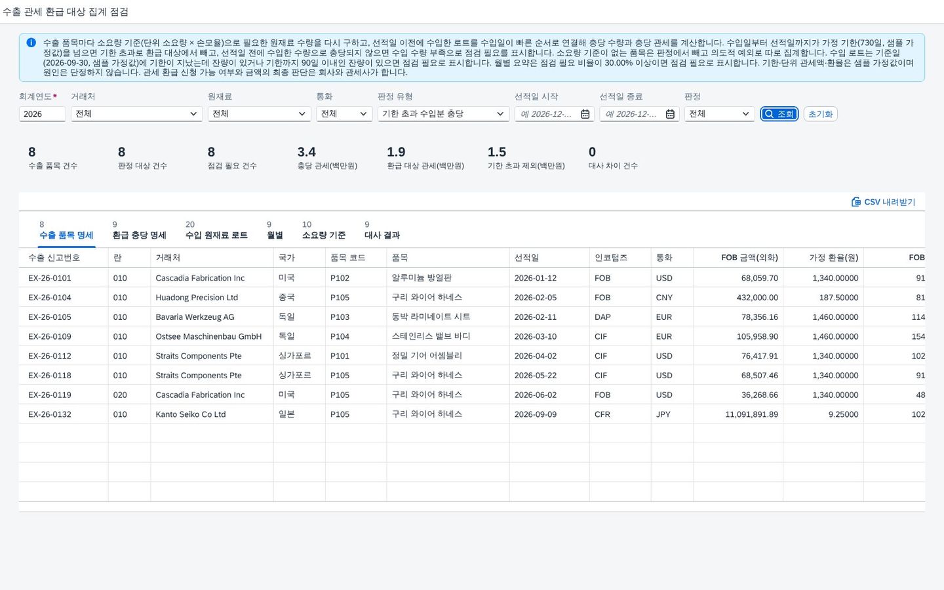Image resolution: width=944 pixels, height=590 pixels.
Task: Open calendar picker for 선적일 시작
Action: click(x=585, y=114)
